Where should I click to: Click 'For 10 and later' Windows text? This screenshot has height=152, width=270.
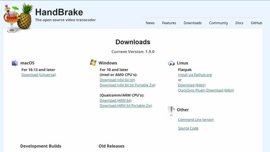click(x=114, y=70)
